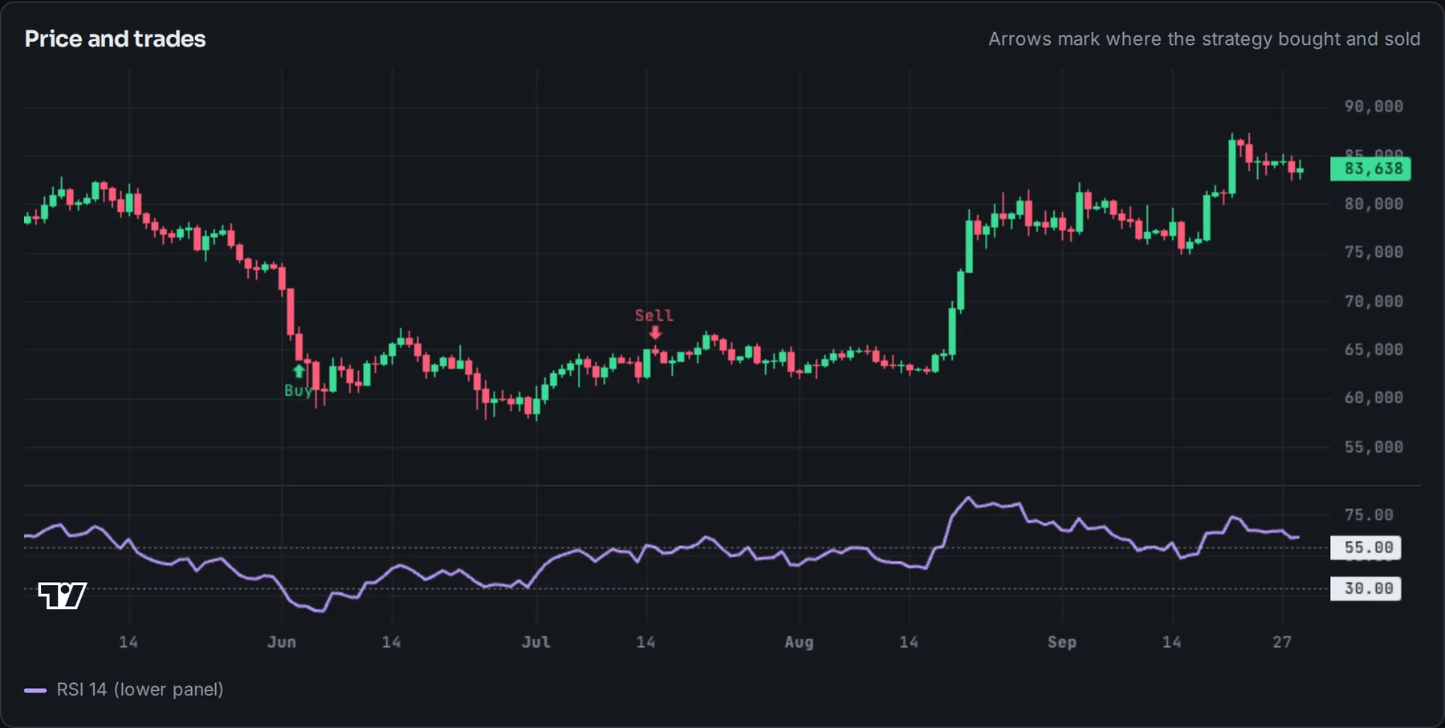Click the subtitle about strategy arrows
Screen dimensions: 1445x728
pos(1204,39)
